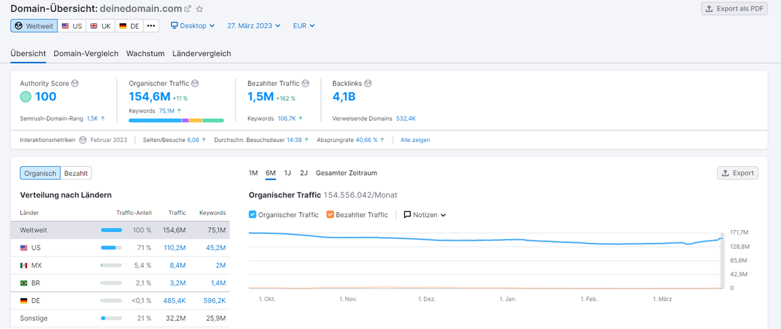Click the chart Export button
781x329 pixels.
click(x=738, y=173)
